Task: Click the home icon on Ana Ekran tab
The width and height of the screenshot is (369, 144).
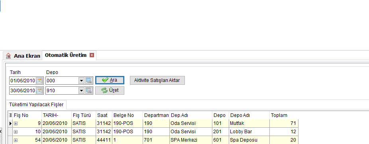Action: 8,56
